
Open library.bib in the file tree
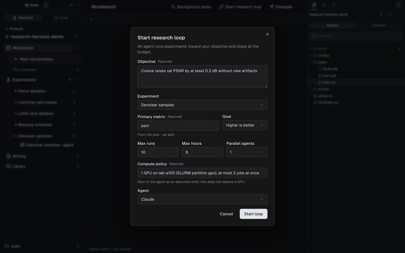coord(330,69)
